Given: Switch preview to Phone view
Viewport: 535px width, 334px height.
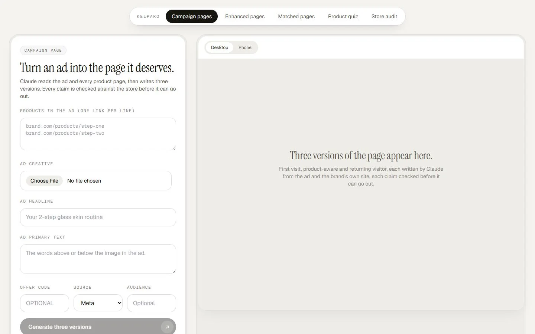Looking at the screenshot, I should [x=245, y=48].
